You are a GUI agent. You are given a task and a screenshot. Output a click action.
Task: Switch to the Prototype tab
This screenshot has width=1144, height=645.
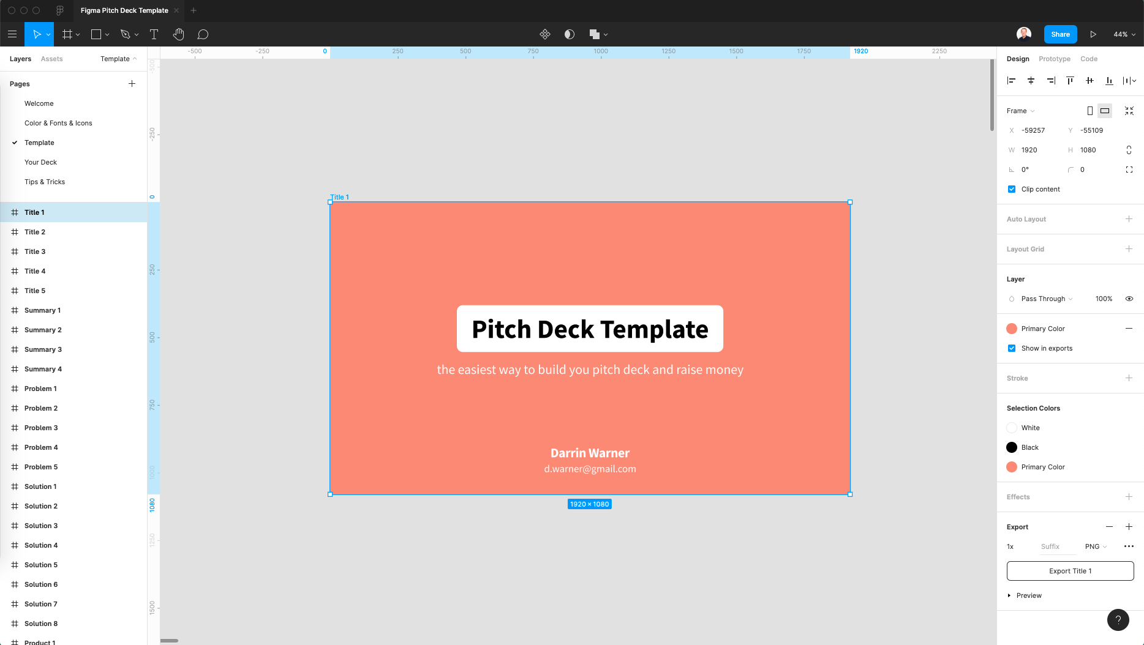pyautogui.click(x=1055, y=59)
